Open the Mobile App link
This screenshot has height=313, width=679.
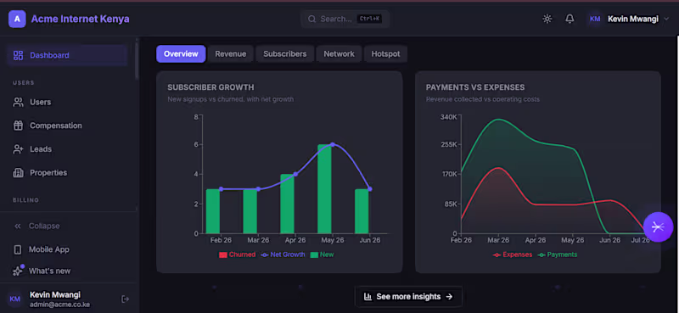click(49, 249)
